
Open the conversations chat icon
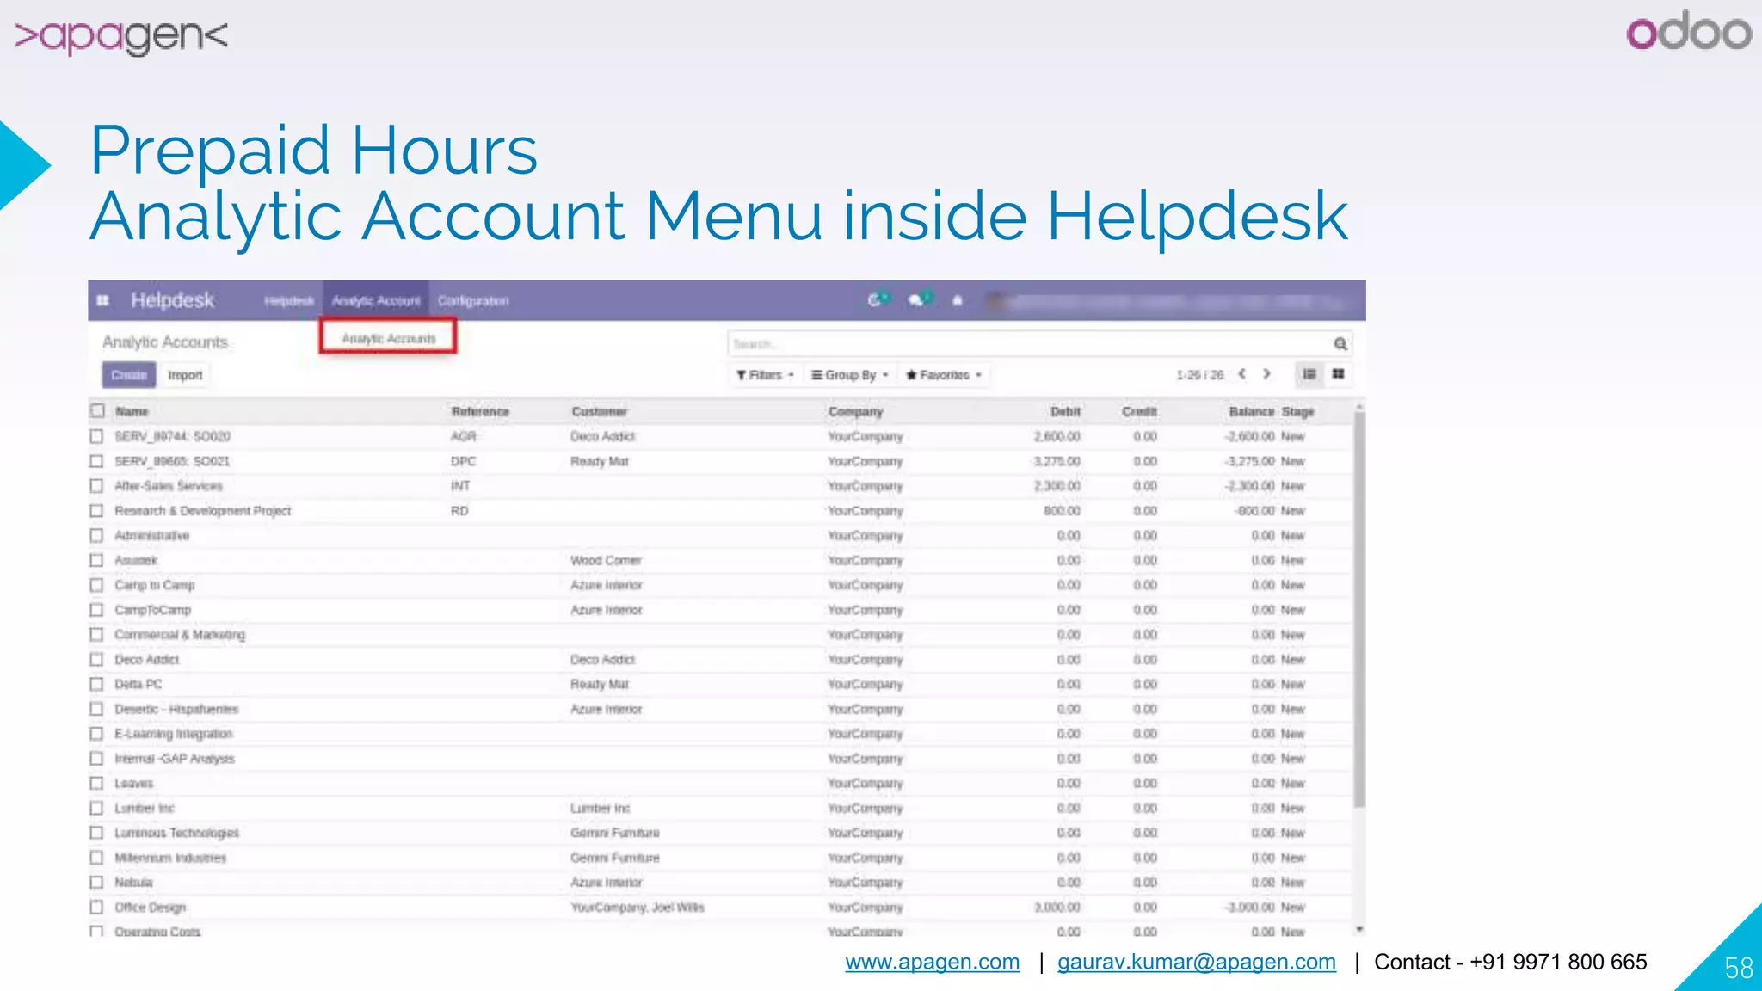(x=918, y=299)
